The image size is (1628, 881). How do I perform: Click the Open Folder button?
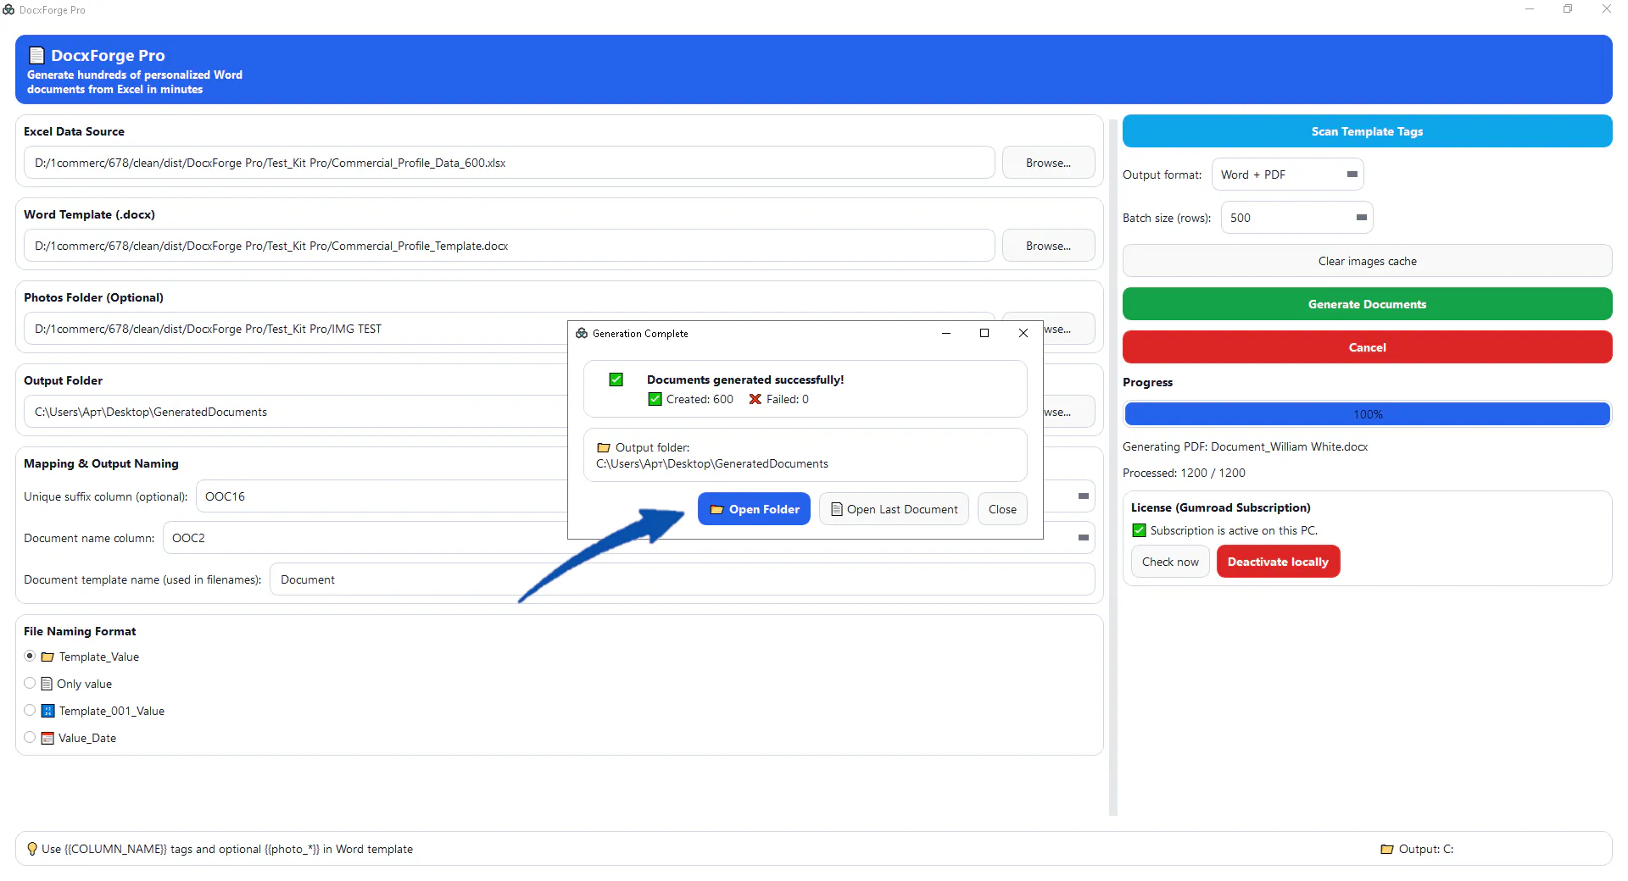click(754, 509)
